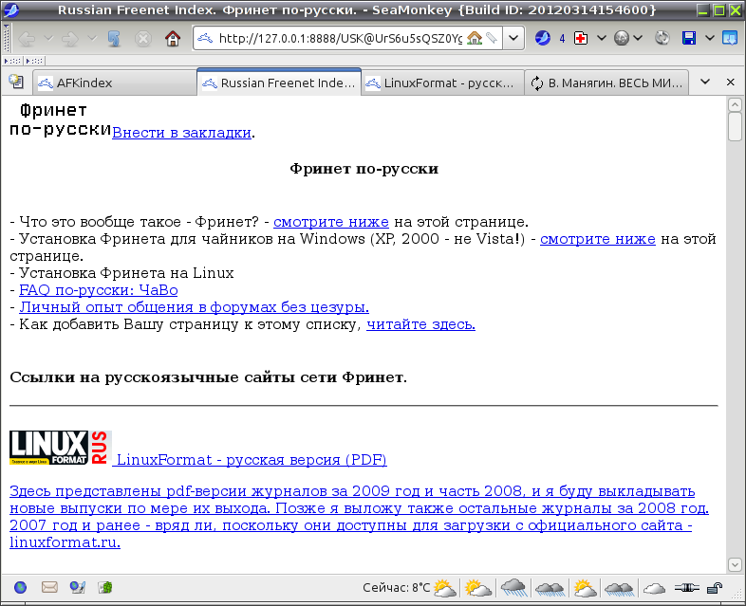
Task: Switch to the AFKindex tab
Action: (x=114, y=83)
